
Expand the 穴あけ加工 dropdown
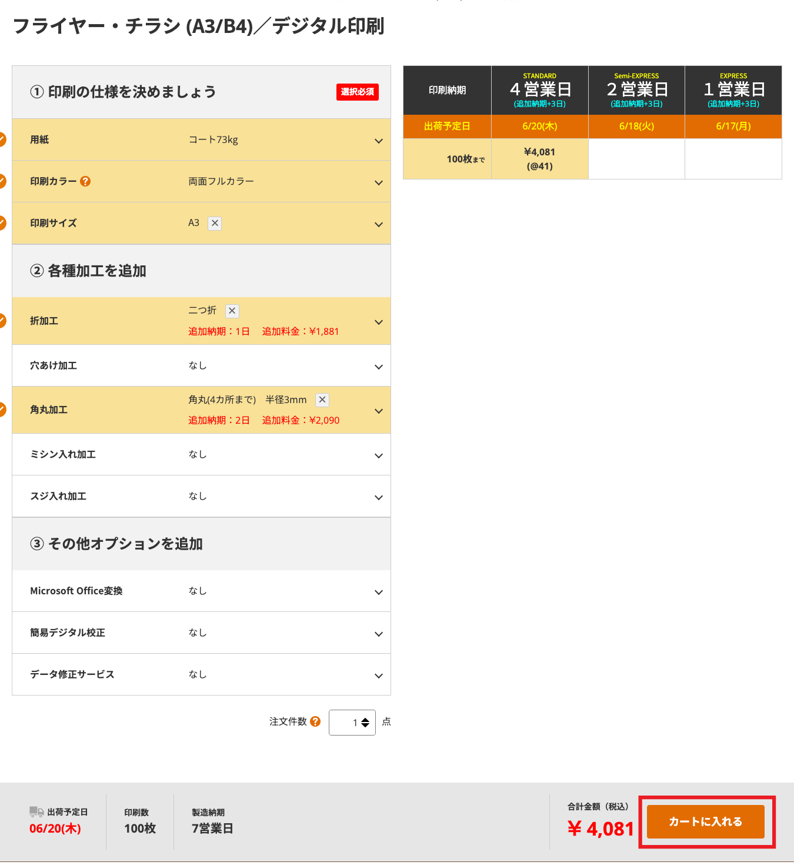[x=379, y=367]
